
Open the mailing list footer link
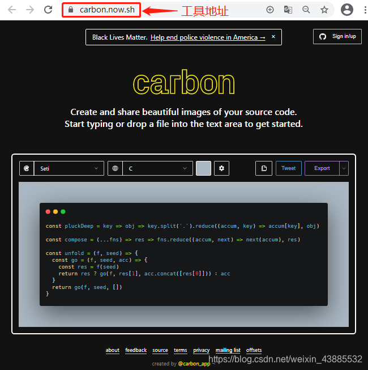(x=228, y=350)
